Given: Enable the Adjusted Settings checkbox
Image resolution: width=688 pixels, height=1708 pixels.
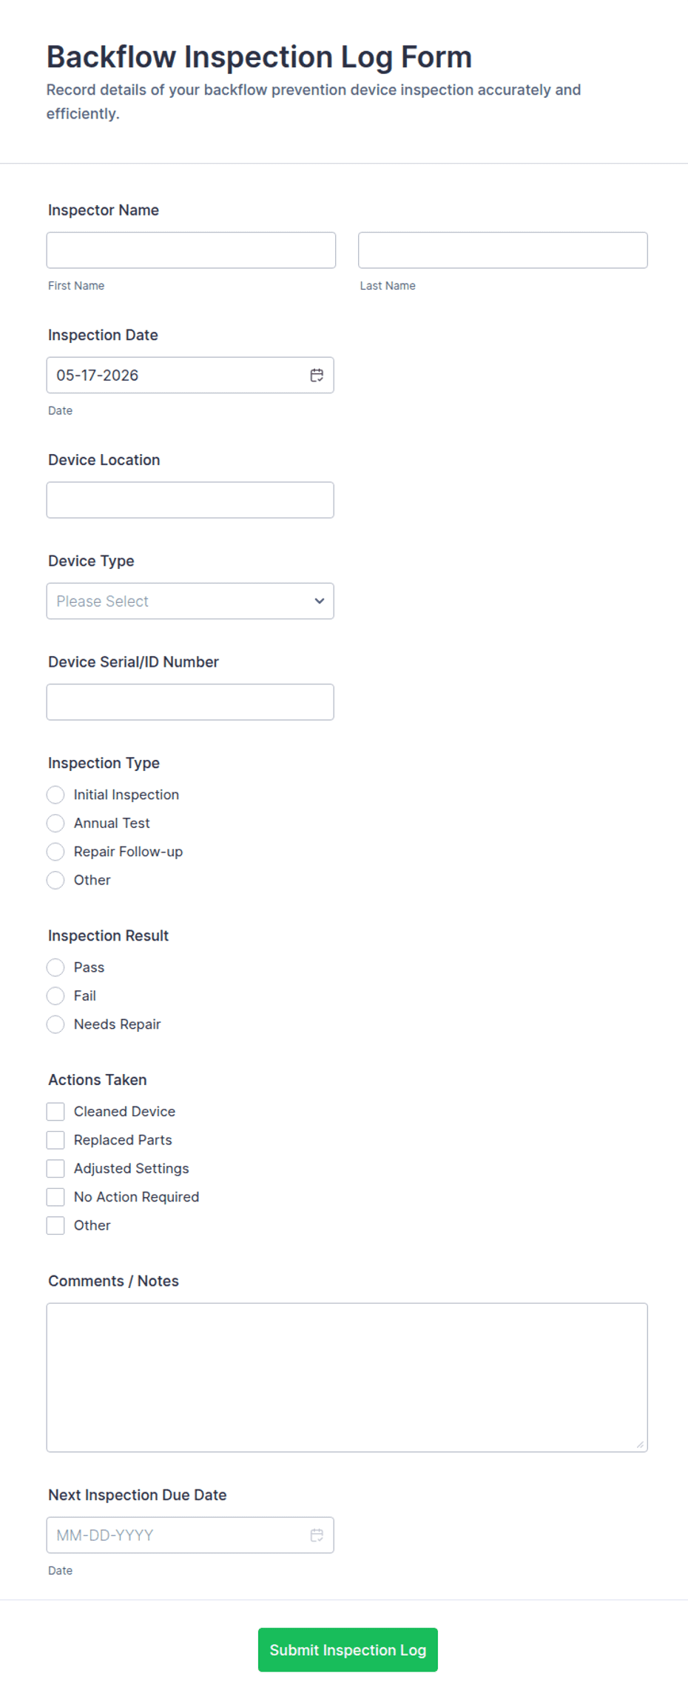Looking at the screenshot, I should [x=55, y=1169].
